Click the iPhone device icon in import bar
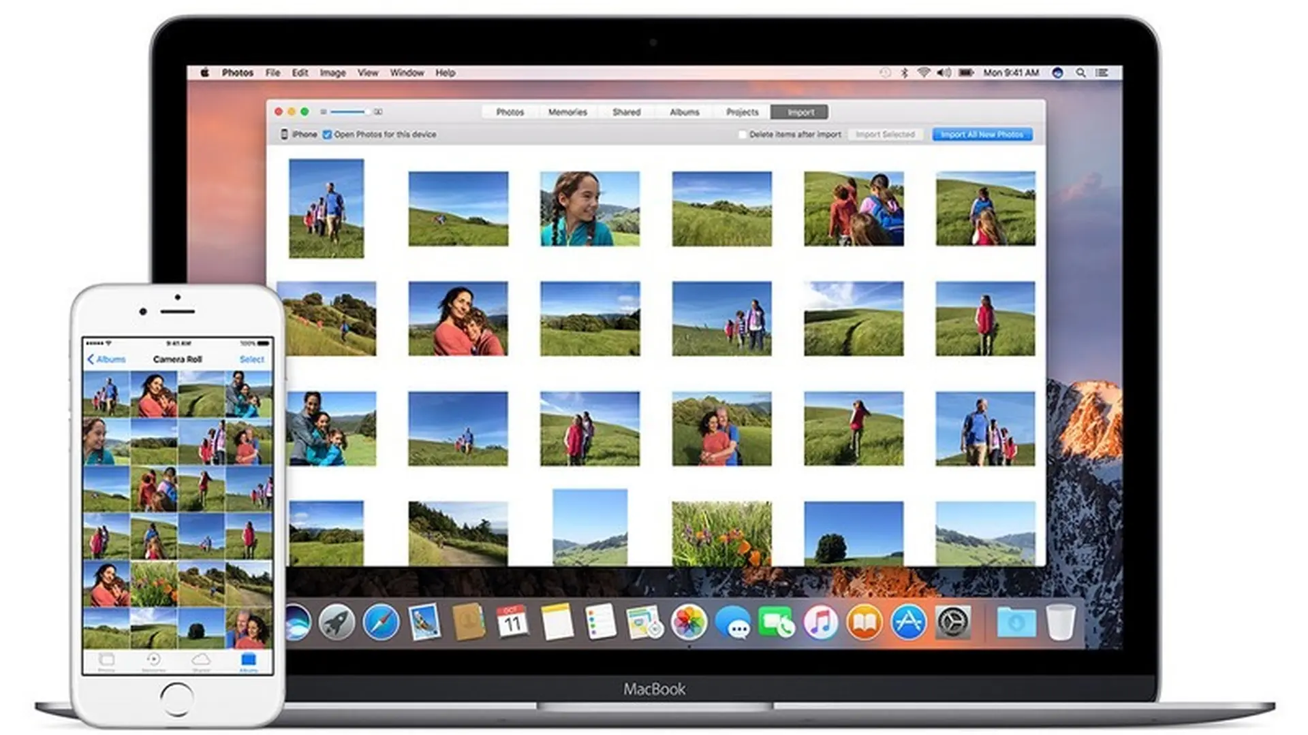1308x735 pixels. point(284,134)
